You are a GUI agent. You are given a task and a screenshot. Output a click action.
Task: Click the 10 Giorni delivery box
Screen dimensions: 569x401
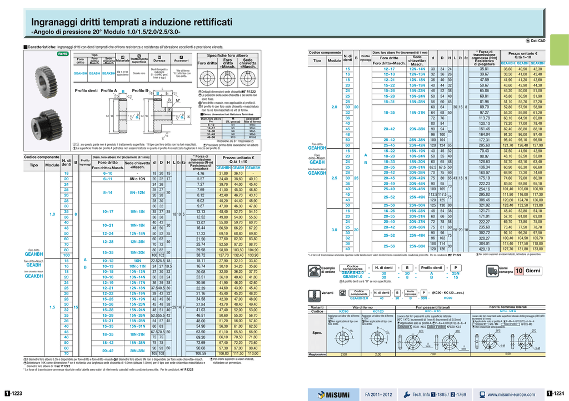coord(528,271)
